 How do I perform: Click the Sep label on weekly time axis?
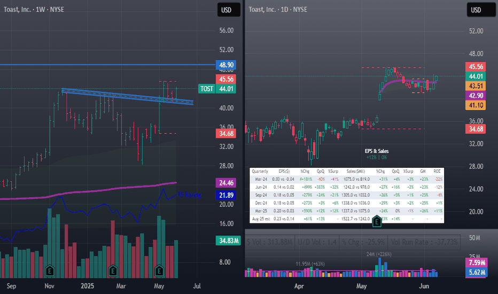coord(11,286)
